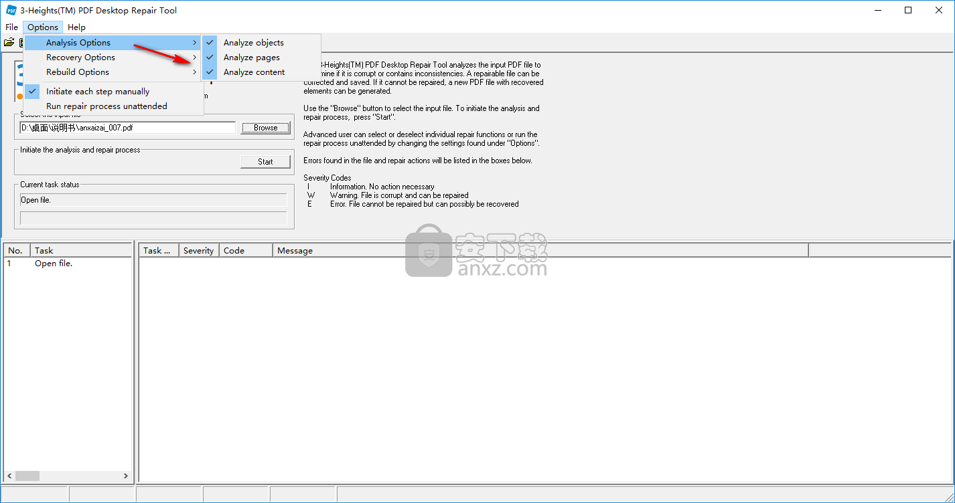Screen dimensions: 955x503
Task: Click the Start button
Action: tap(265, 162)
